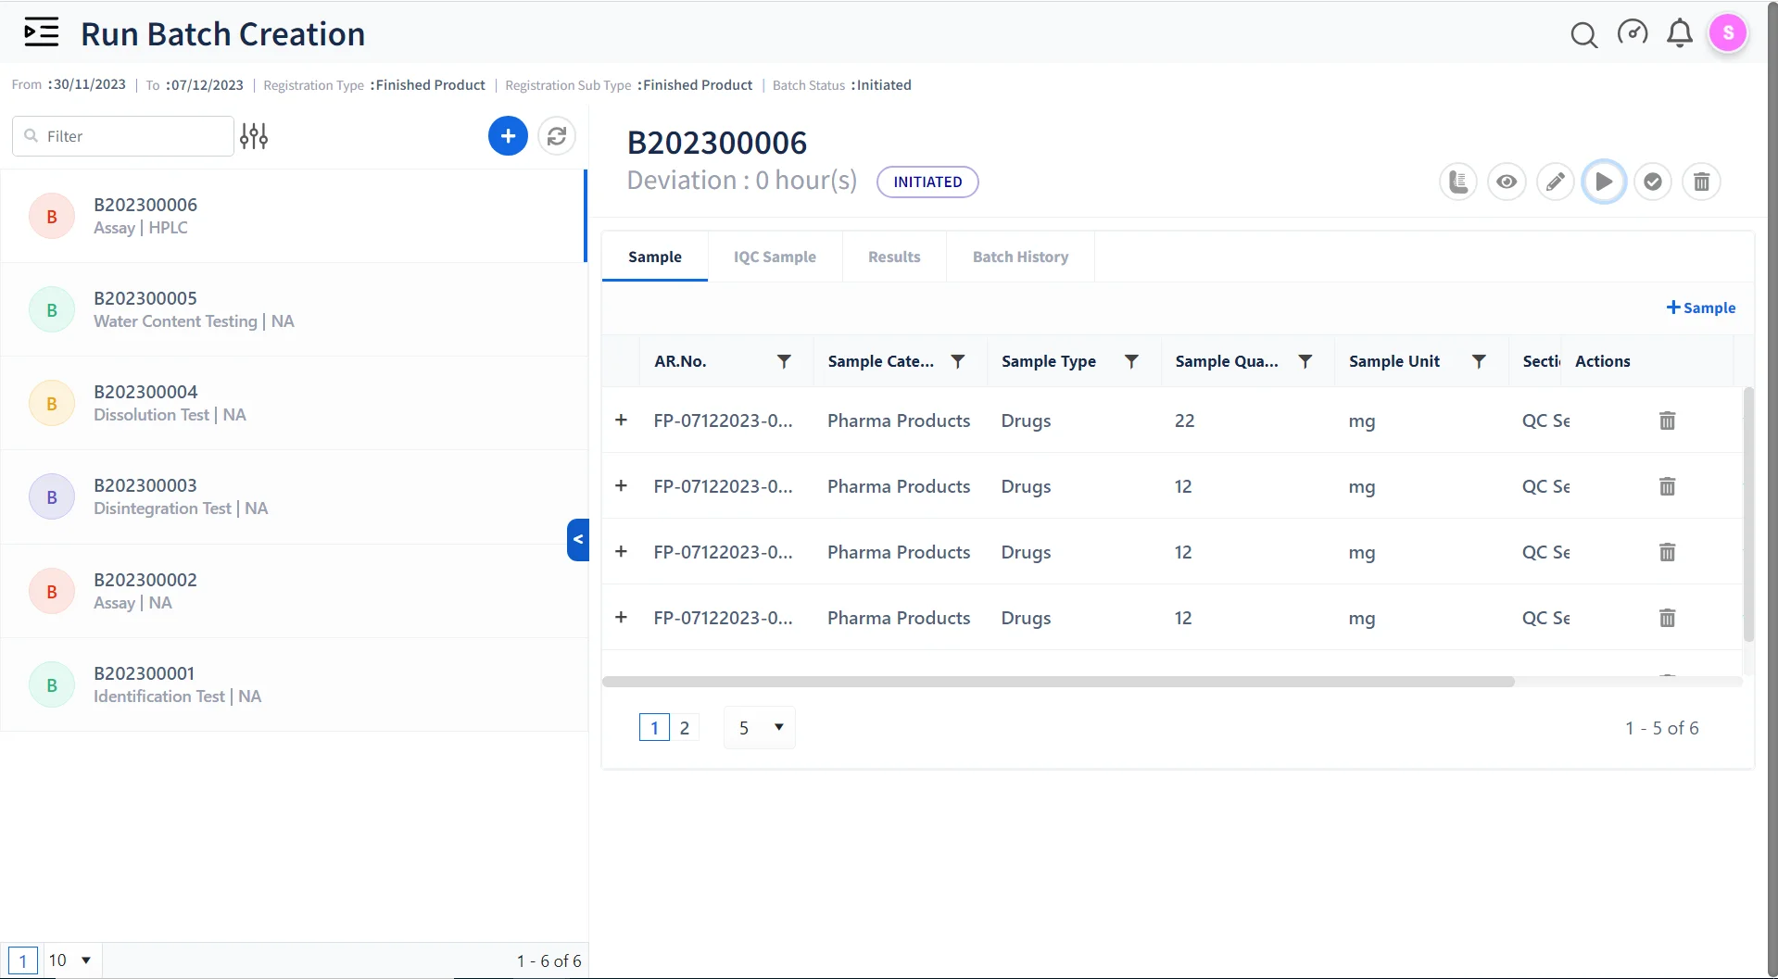
Task: Click page 1 in batch list pager
Action: point(23,960)
